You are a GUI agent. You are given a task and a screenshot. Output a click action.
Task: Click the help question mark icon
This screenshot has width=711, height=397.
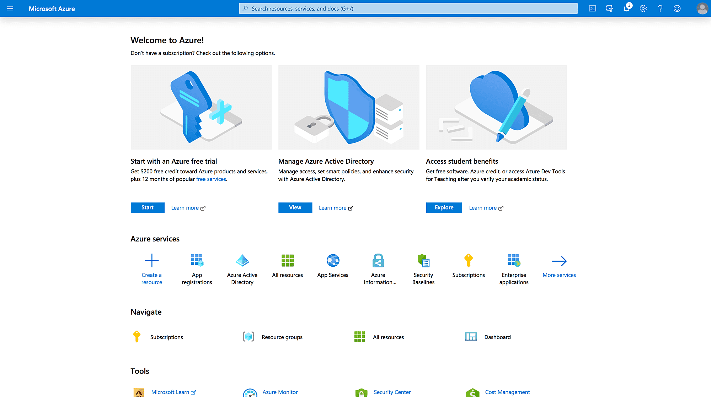coord(660,9)
